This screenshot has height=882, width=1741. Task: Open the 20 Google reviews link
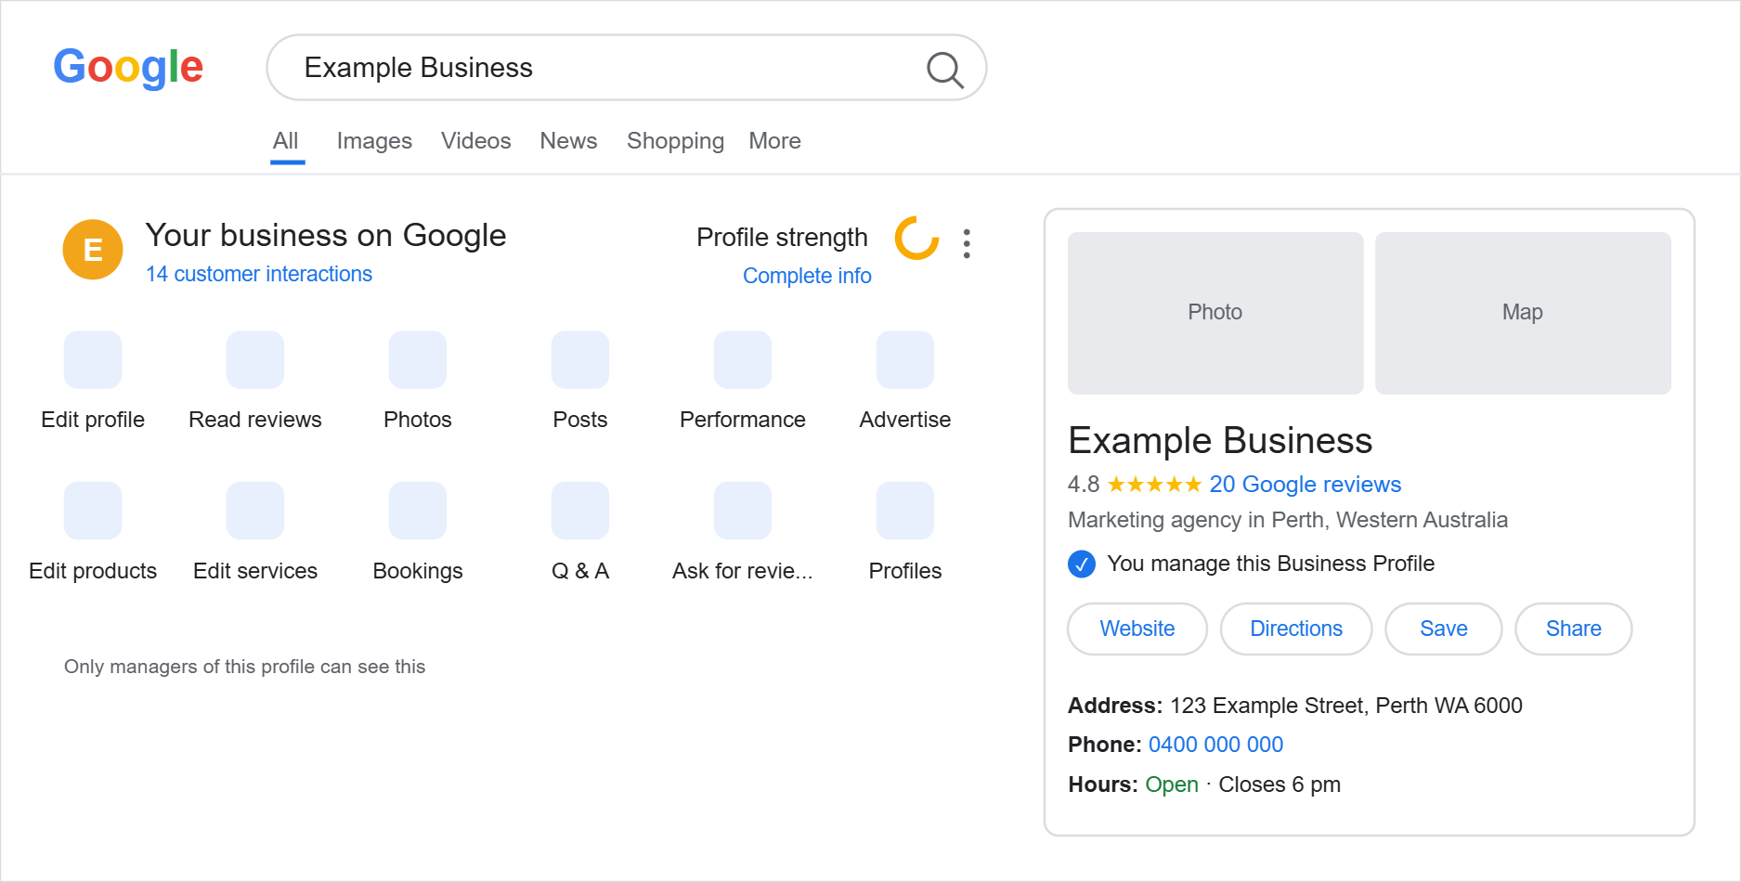[1305, 485]
